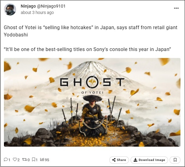Click the view count number 95
The height and width of the screenshot is (167, 185).
tap(47, 160)
